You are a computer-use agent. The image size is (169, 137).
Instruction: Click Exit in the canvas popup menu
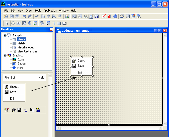click(80, 73)
